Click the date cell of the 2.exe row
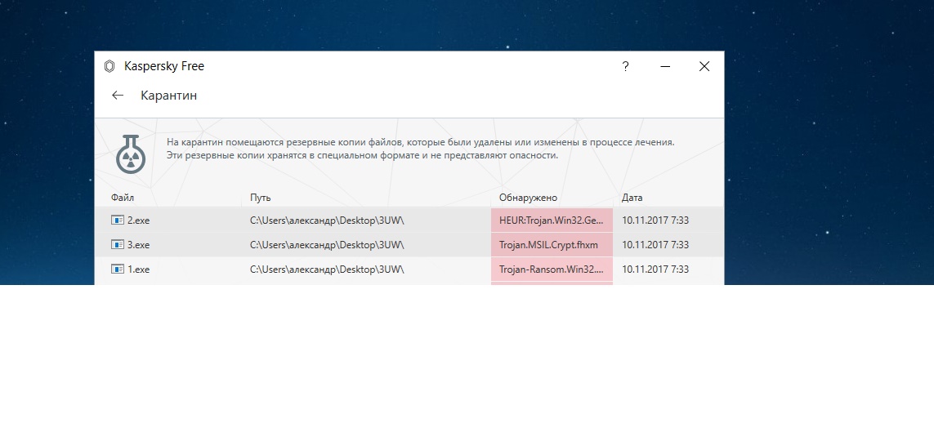Image resolution: width=934 pixels, height=441 pixels. click(655, 220)
